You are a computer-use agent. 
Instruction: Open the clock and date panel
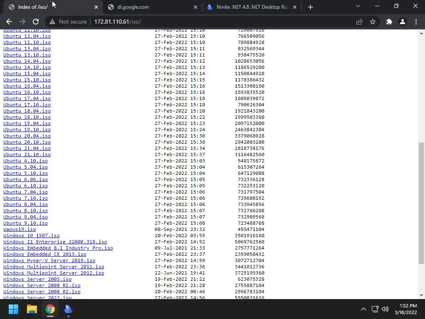pos(406,309)
